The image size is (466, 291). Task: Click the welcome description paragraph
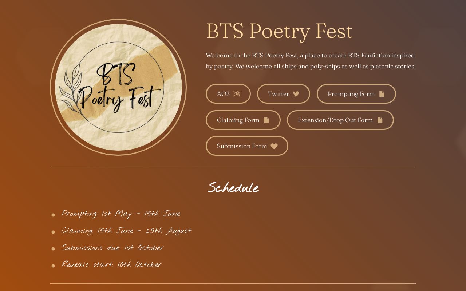310,61
